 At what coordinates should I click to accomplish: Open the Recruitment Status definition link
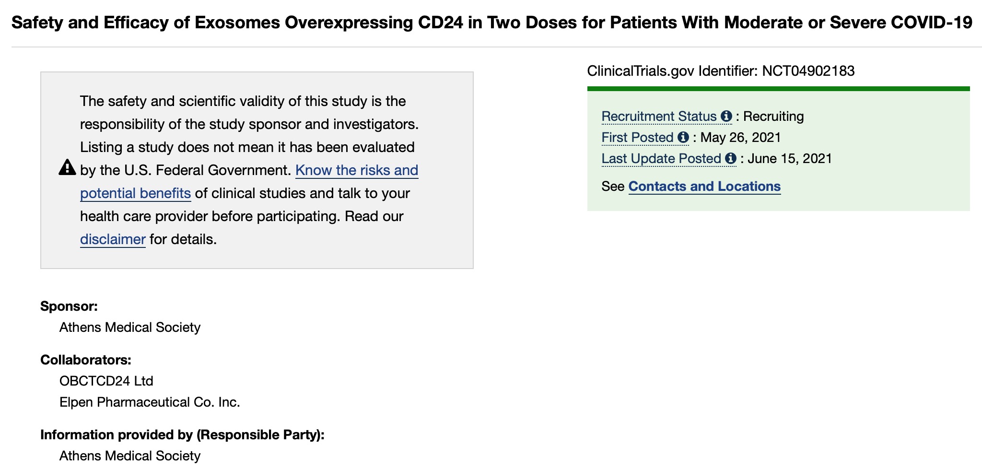coord(659,117)
